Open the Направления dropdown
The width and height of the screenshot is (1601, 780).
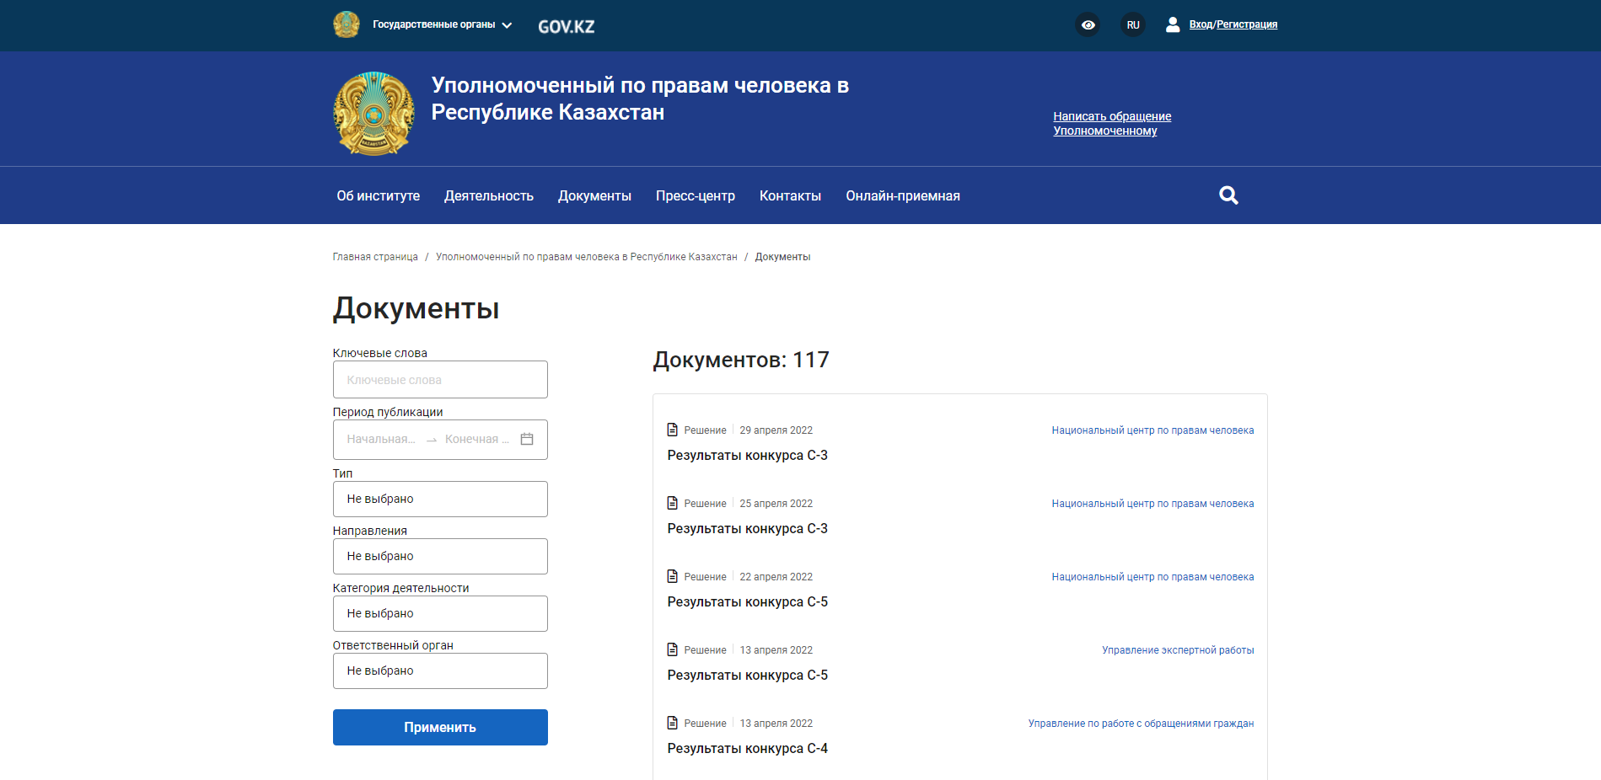point(440,556)
